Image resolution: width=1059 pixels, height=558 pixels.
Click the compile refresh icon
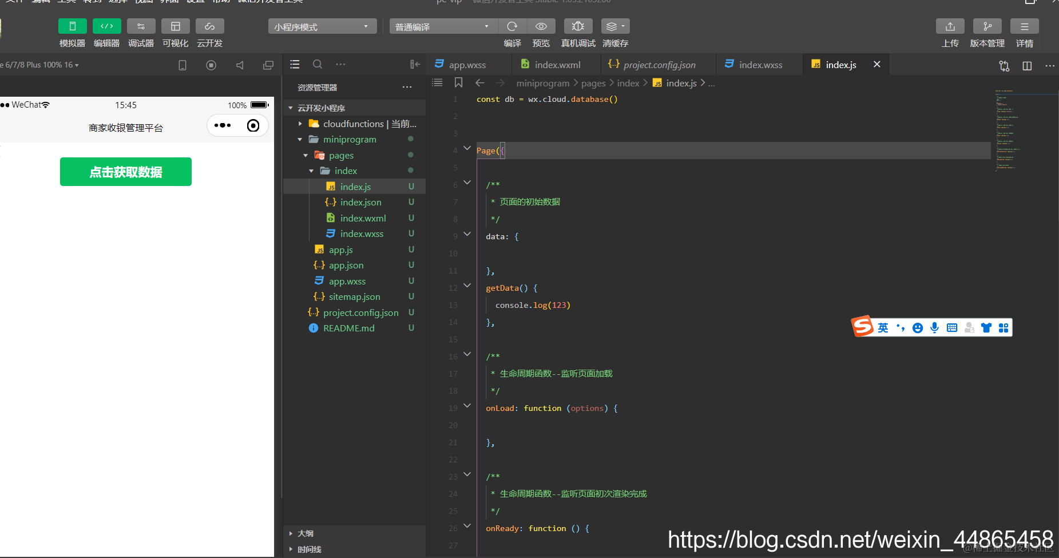pos(512,26)
